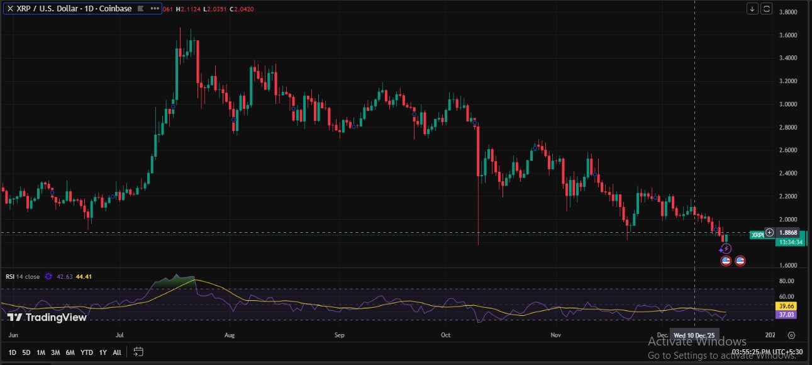Select the YTD range tab
Screen dimensions: 812x365
point(87,353)
